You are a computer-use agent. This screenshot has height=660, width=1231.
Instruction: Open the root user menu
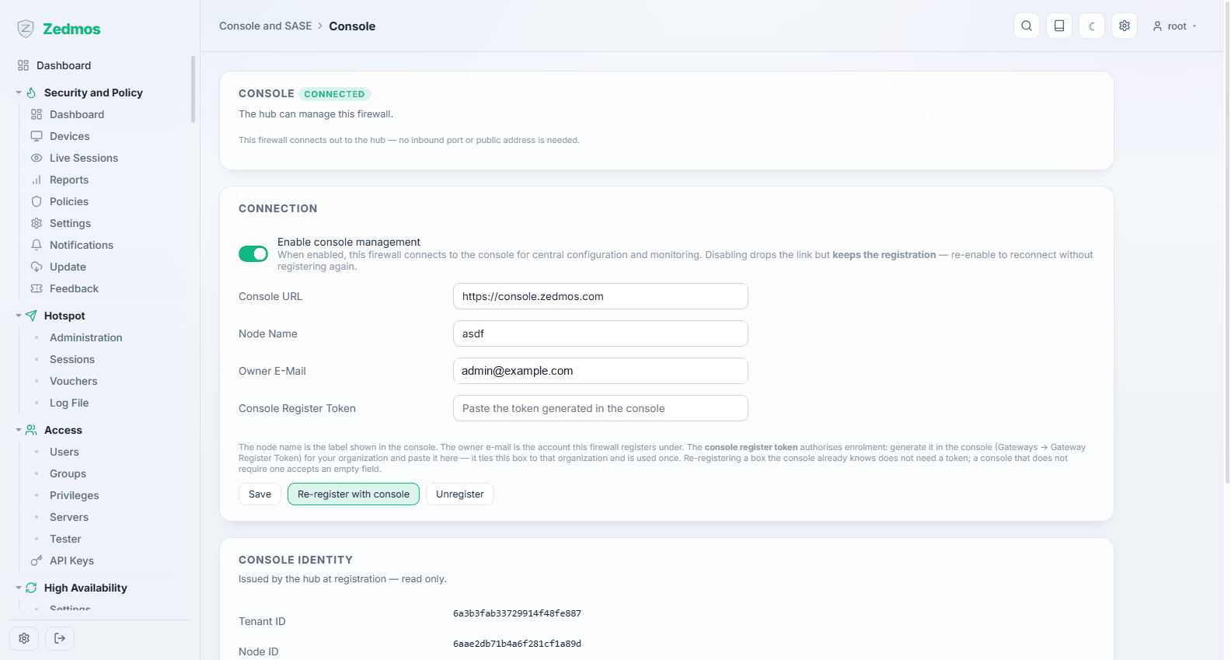1174,26
